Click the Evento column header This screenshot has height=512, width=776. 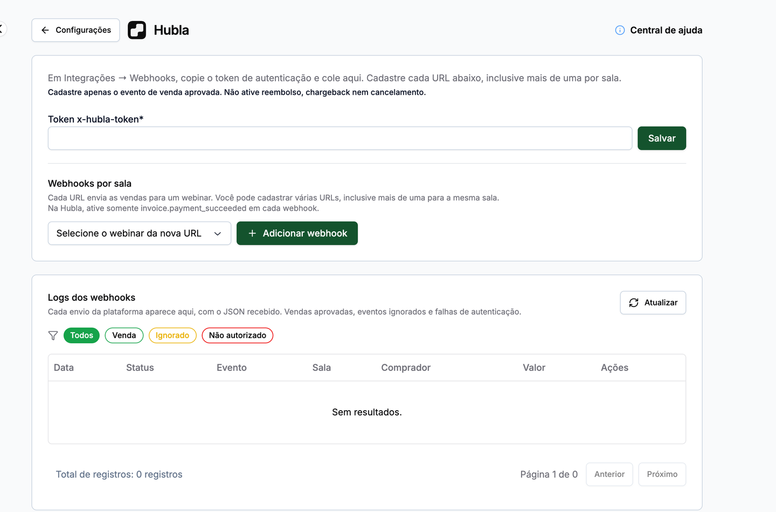pyautogui.click(x=232, y=368)
